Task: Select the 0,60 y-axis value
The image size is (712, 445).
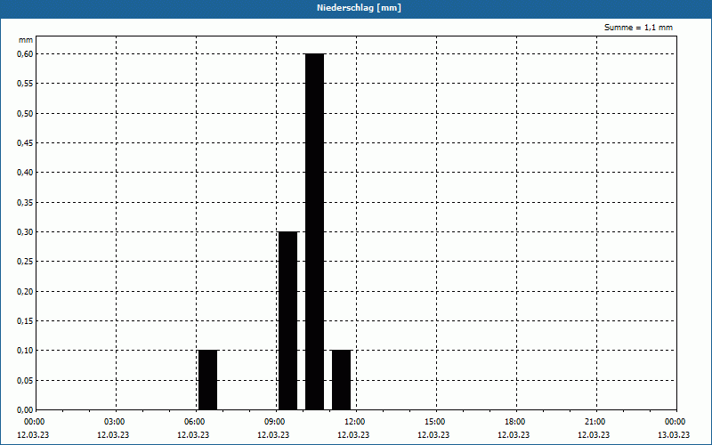Action: (25, 54)
